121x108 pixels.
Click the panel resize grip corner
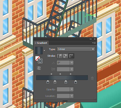[95, 99]
